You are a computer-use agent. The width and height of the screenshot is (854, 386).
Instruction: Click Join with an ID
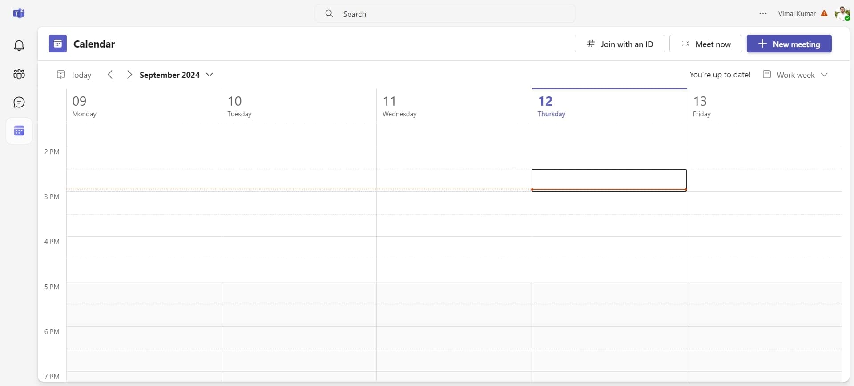[x=619, y=44]
